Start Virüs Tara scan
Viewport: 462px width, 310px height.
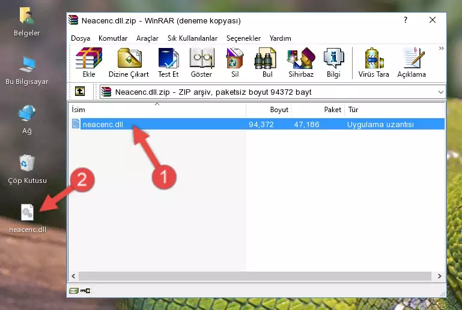(374, 62)
